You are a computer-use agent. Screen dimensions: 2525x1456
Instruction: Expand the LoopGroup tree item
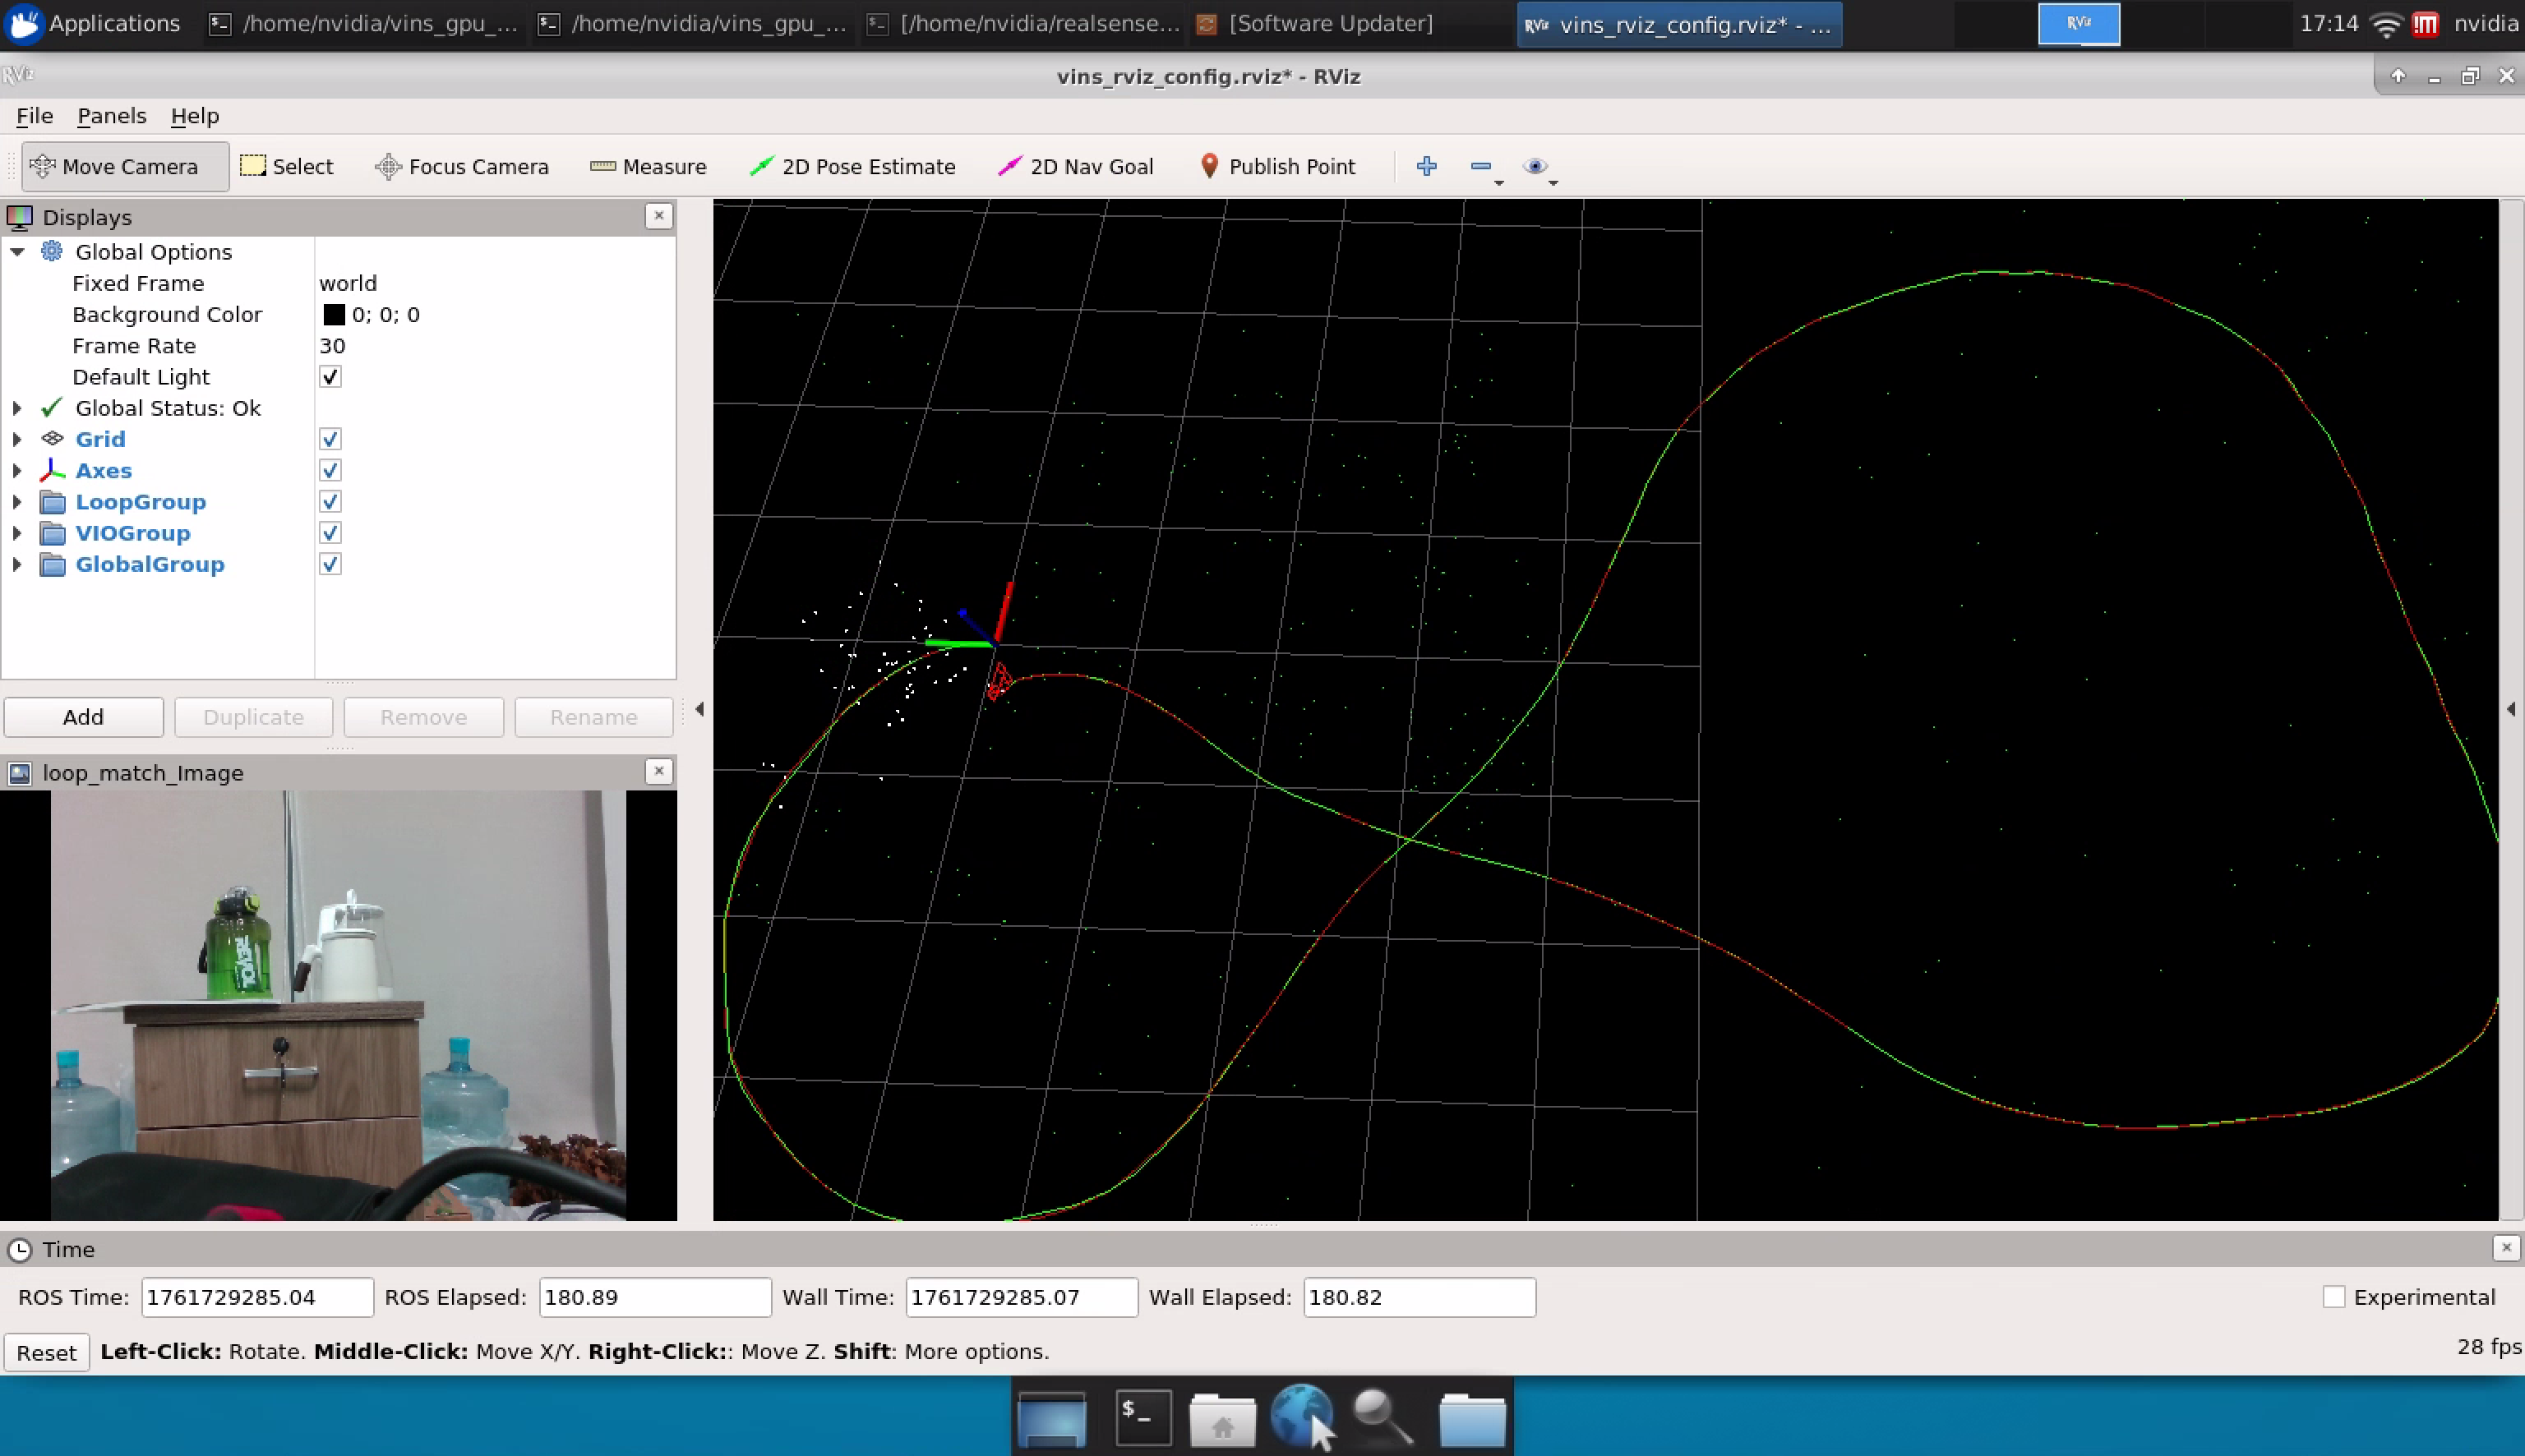coord(17,502)
